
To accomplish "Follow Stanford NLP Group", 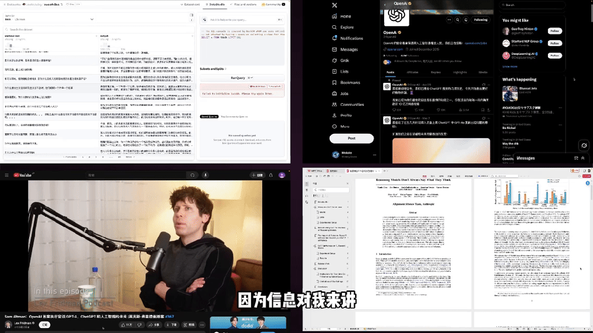I will pos(555,43).
